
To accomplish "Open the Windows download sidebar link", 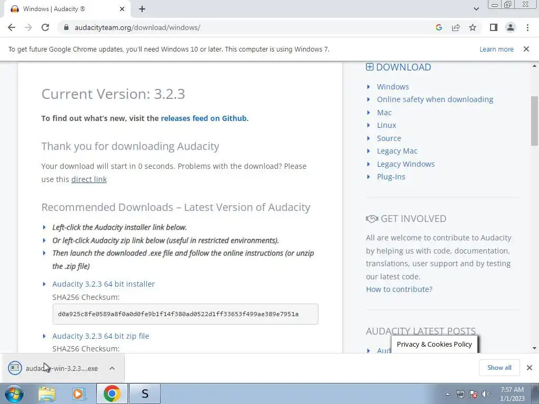I will 393,87.
